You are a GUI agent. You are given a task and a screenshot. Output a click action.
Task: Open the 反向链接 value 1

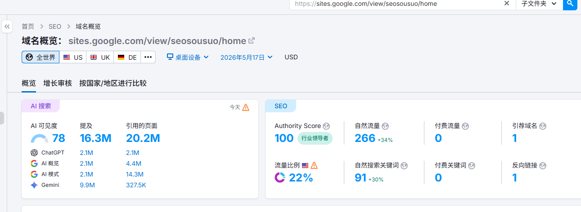click(x=515, y=177)
